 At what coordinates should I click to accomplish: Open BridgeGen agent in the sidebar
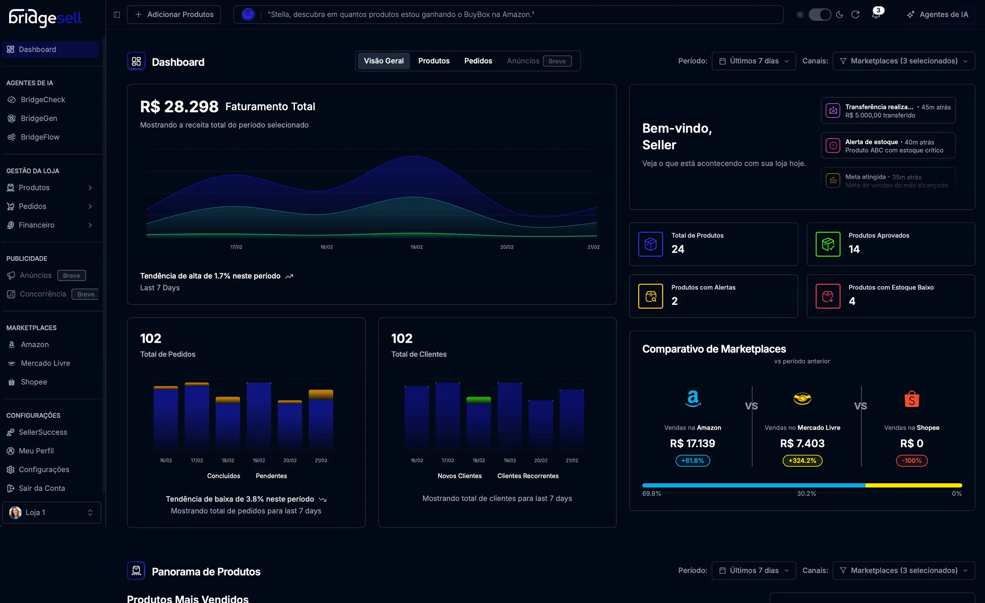tap(39, 118)
